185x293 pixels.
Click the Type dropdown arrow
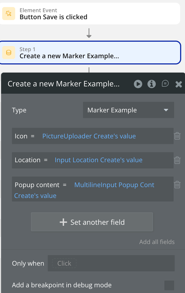[166, 110]
